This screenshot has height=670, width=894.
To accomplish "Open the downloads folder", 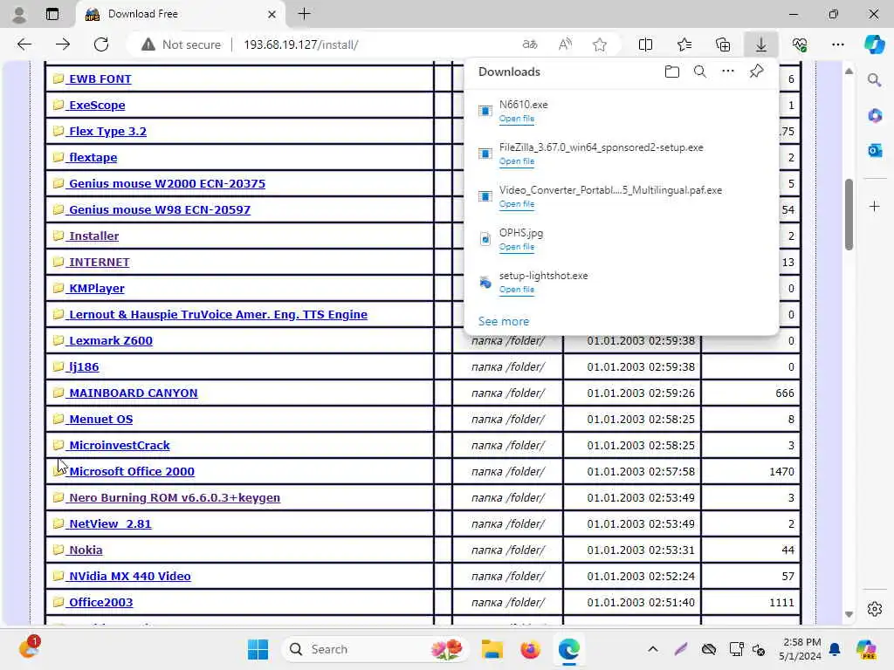I will [672, 72].
